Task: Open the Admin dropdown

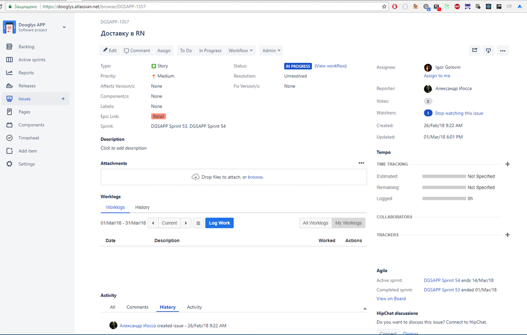Action: pos(271,51)
